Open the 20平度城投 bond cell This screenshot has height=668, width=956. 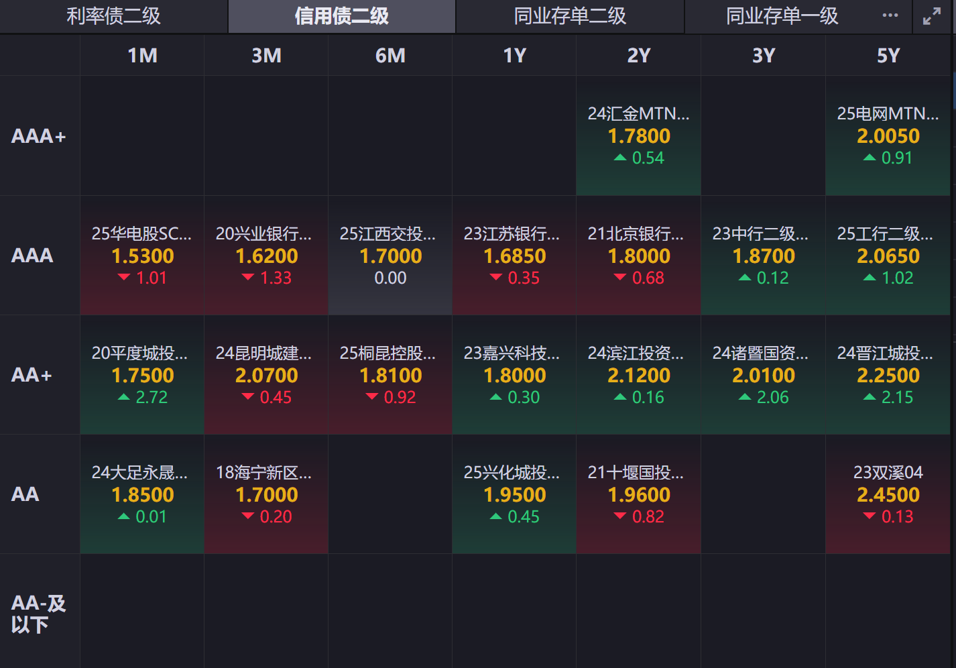142,375
